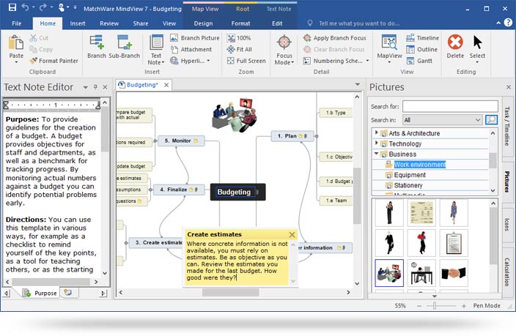
Task: Click Clear Branch Focus
Action: click(334, 49)
